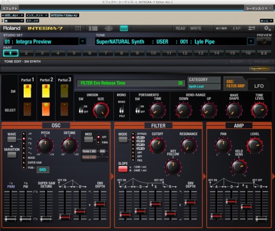Image resolution: width=275 pixels, height=231 pixels.
Task: Toggle Partial 3 SELECT button
Action: click(64, 109)
